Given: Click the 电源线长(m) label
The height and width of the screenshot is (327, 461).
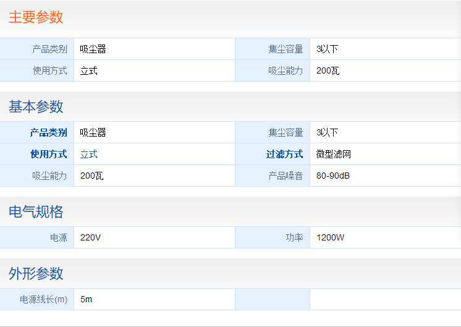Looking at the screenshot, I should click(x=43, y=299).
